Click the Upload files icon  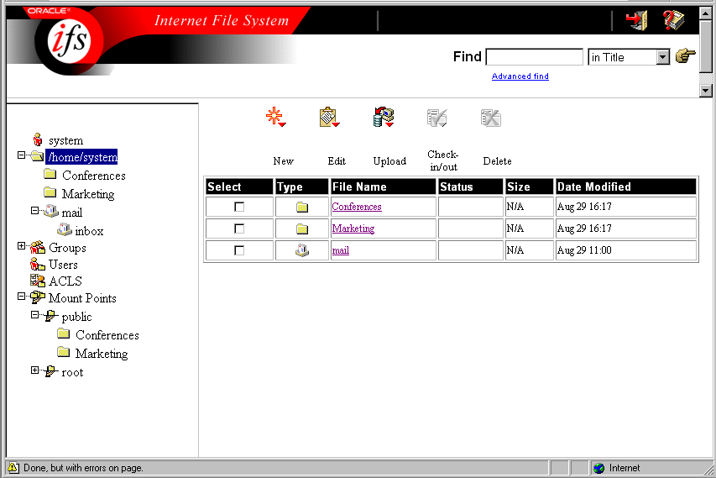point(384,117)
